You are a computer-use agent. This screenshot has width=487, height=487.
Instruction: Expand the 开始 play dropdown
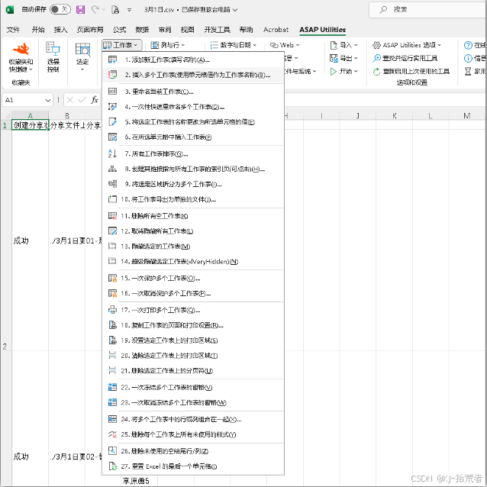click(343, 72)
